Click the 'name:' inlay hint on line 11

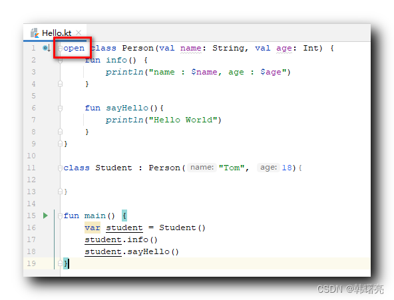202,168
